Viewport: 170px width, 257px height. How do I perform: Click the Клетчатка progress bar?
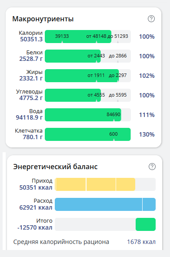coord(88,134)
